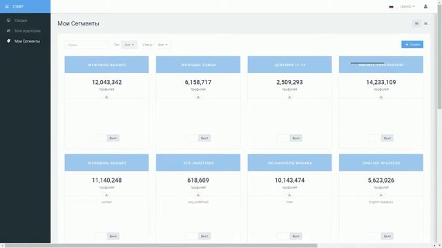This screenshot has width=442, height=248.
Task: Toggle the Выкл switch on the 12,043,342 card
Action: (x=106, y=138)
